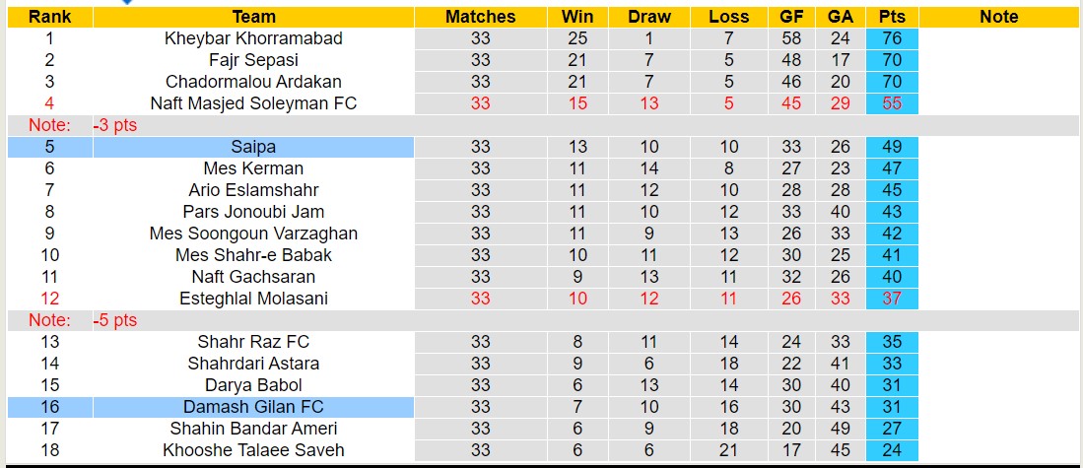This screenshot has width=1083, height=468.
Task: Open Shahin Bandar Ameri team entry
Action: (253, 429)
